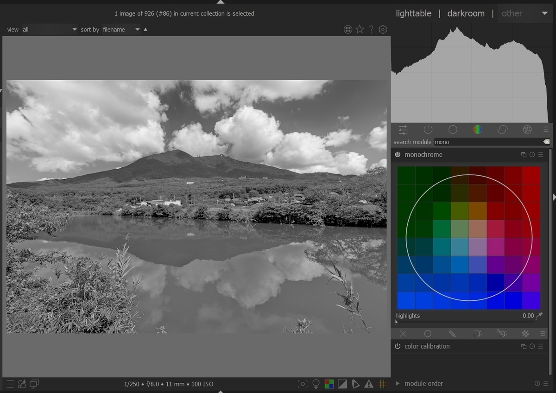This screenshot has width=556, height=393.
Task: Show quick access panel module group
Action: click(403, 130)
